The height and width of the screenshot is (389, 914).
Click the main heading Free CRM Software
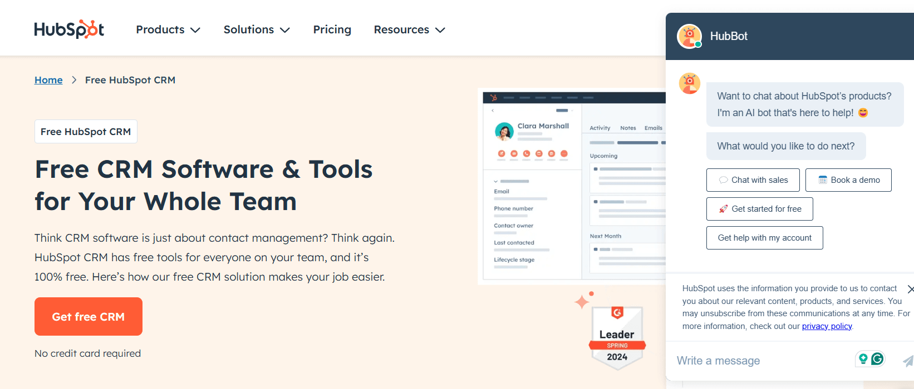coord(204,186)
